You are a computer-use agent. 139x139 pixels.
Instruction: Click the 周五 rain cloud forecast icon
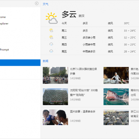point(51,51)
